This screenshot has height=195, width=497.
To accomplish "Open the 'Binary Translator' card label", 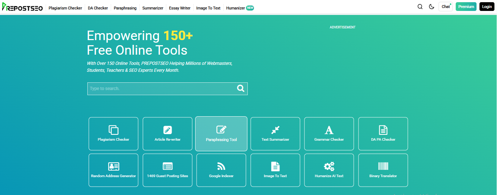I will [x=383, y=176].
